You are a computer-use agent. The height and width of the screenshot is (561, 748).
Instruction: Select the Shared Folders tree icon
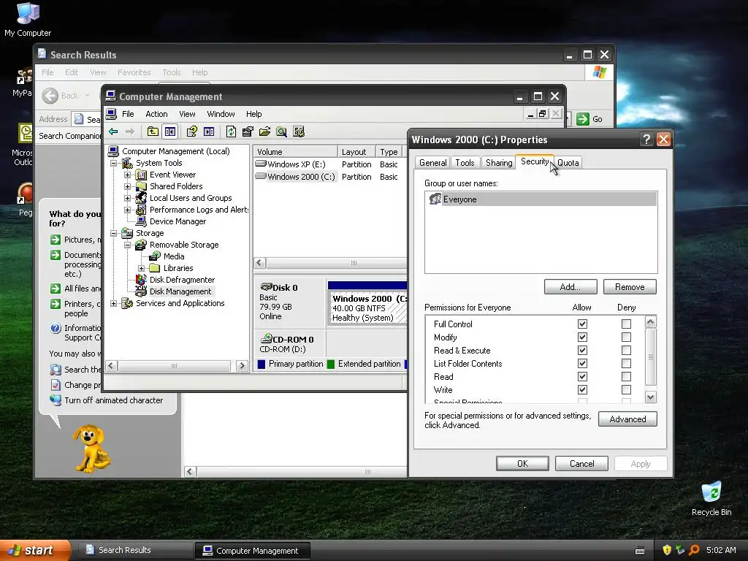click(141, 186)
